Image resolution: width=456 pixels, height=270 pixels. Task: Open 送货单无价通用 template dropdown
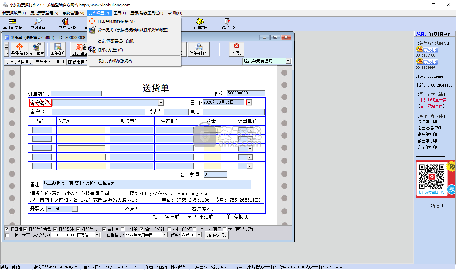(x=288, y=61)
